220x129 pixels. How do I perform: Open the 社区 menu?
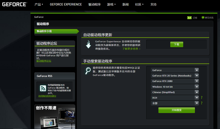coord(139,5)
